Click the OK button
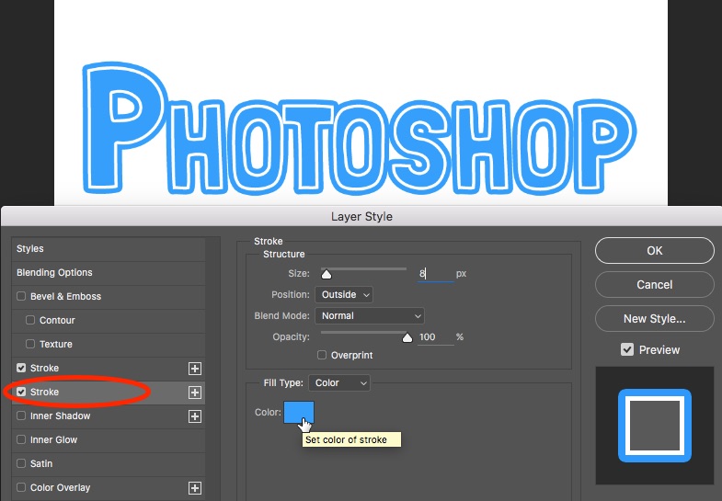 [x=654, y=251]
